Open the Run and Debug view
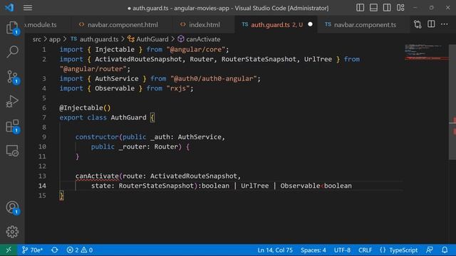This screenshot has width=456, height=256. (x=12, y=101)
